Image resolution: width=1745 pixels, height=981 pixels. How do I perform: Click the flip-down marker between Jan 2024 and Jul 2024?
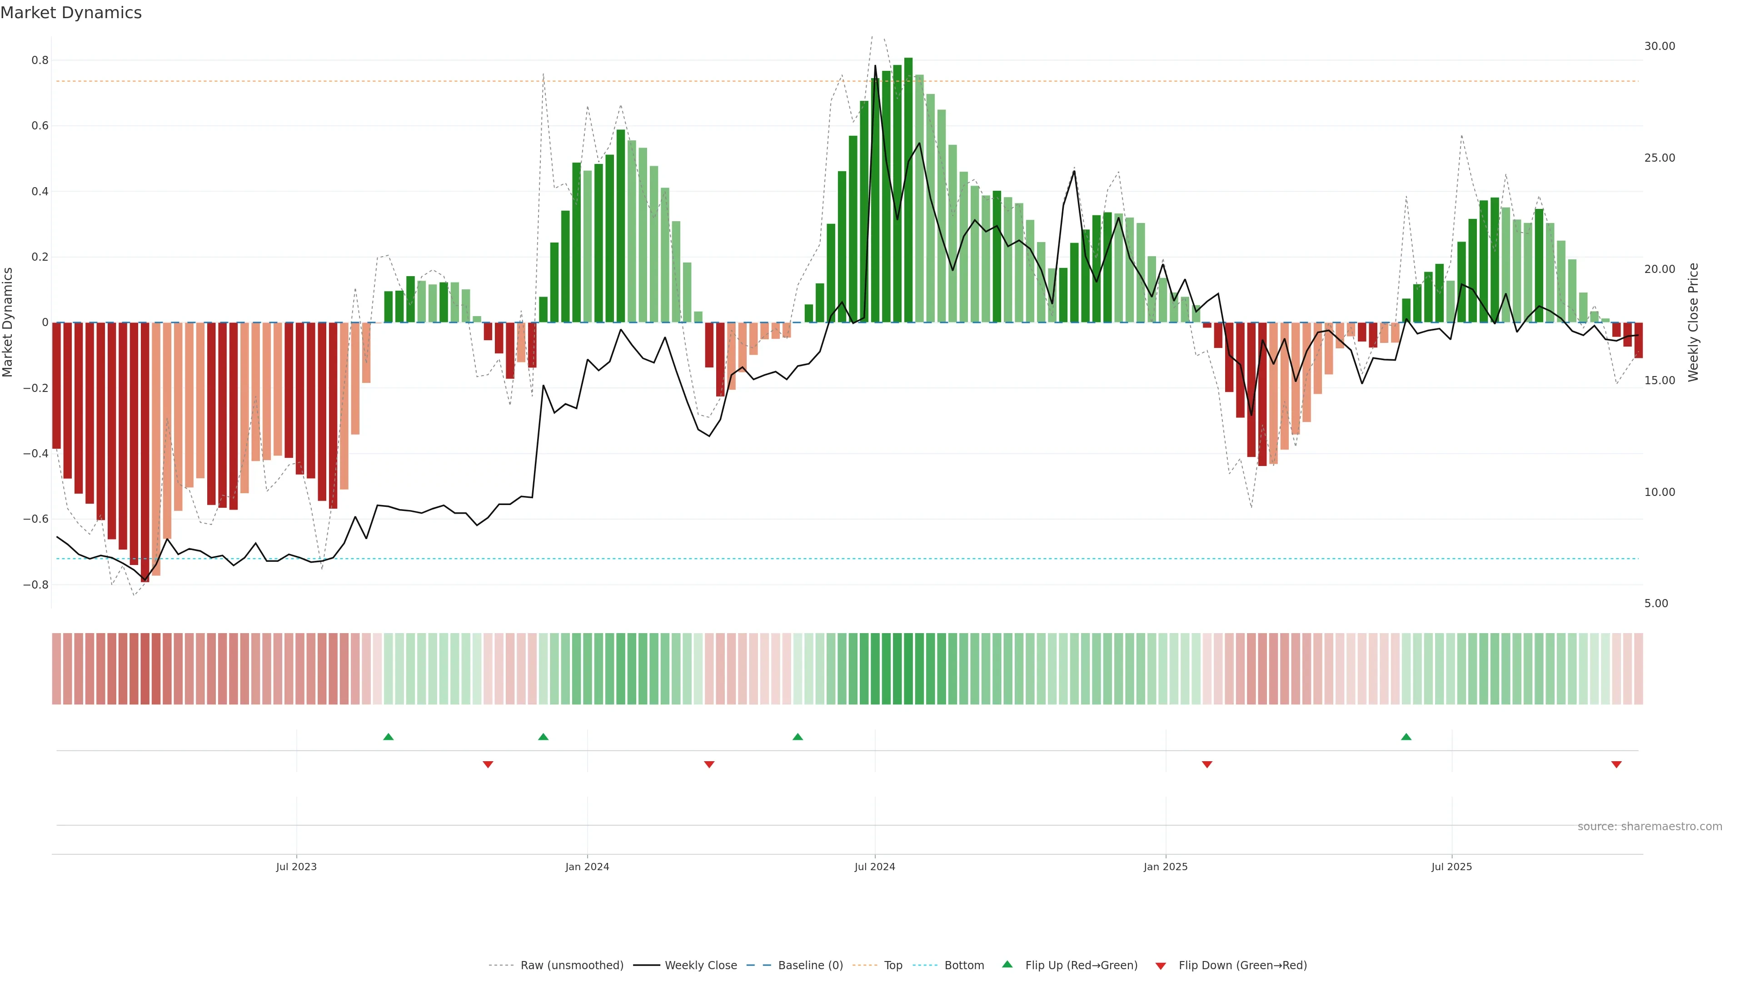click(x=709, y=764)
